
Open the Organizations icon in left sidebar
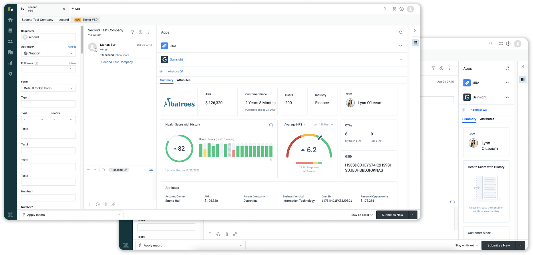coord(10,52)
